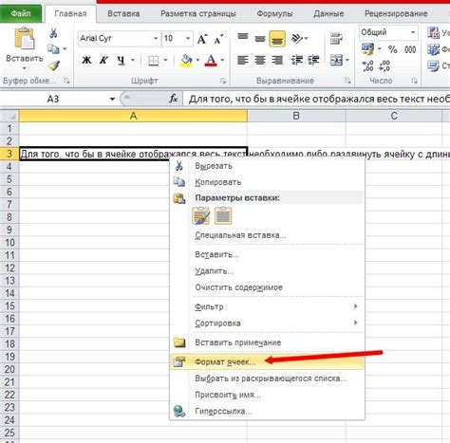This screenshot has height=443, width=450.
Task: Open the Файл tab
Action: (x=21, y=14)
